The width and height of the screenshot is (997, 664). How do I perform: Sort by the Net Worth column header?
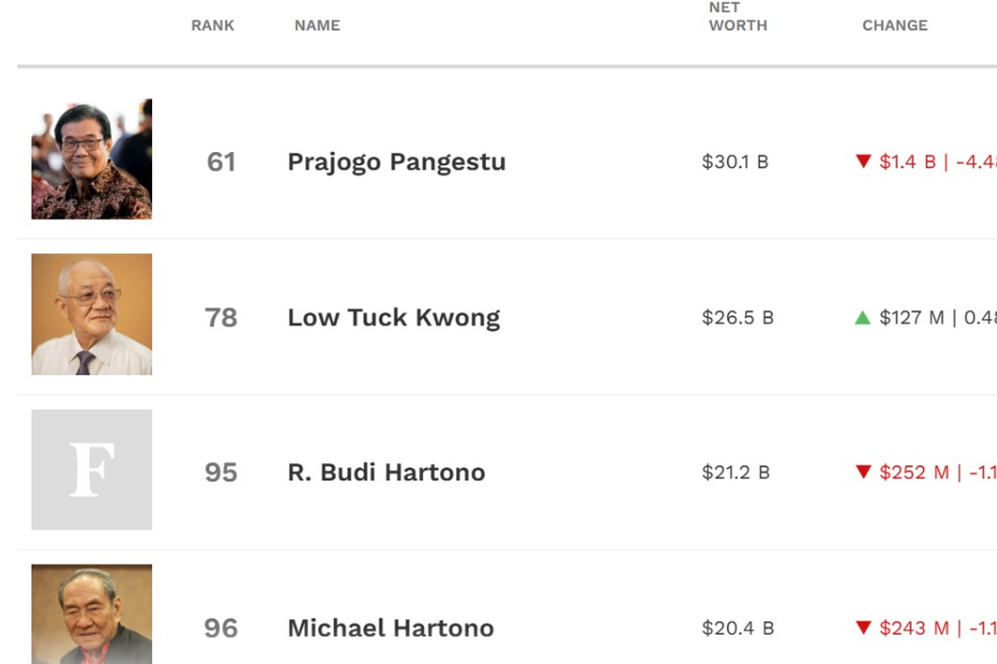click(x=738, y=17)
